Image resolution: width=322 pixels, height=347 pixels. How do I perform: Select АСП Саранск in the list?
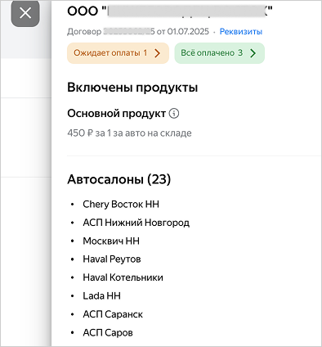coord(113,314)
